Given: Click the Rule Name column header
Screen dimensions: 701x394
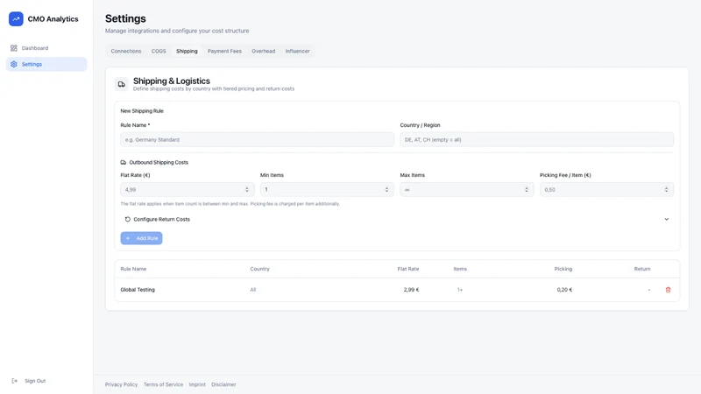Looking at the screenshot, I should (x=133, y=269).
